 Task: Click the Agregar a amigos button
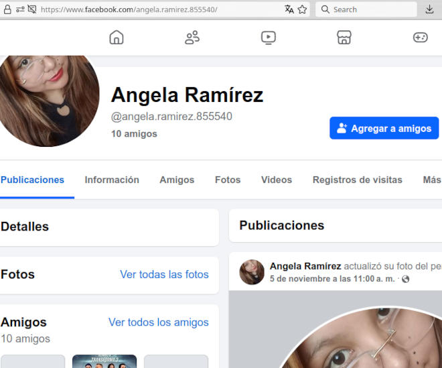(x=384, y=128)
